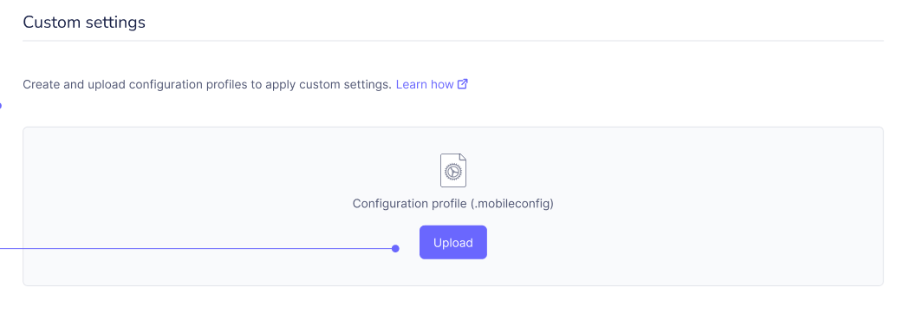Click the purple dot at the left edge

point(1,106)
